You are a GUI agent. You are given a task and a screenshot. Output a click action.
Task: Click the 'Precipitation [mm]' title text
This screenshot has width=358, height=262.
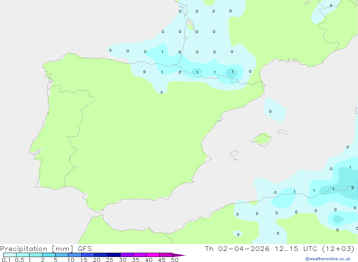37,249
